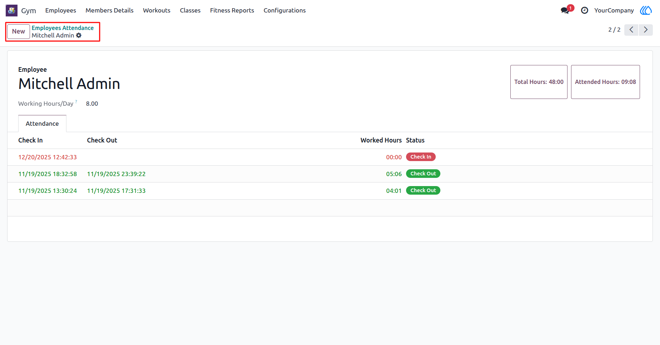Select the 05:06 worked hours cell
The image size is (660, 345).
[x=394, y=174]
